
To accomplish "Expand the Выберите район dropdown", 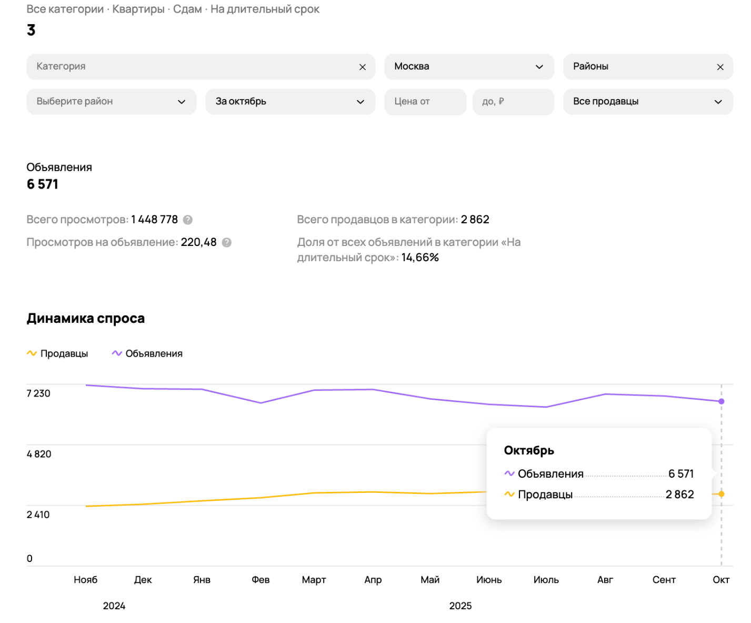I will tap(111, 102).
